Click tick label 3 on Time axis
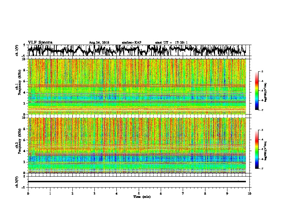 [94, 194]
